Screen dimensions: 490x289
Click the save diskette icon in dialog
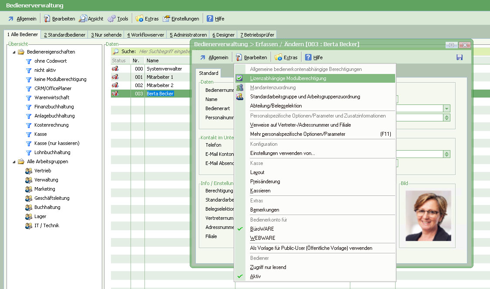(x=460, y=57)
